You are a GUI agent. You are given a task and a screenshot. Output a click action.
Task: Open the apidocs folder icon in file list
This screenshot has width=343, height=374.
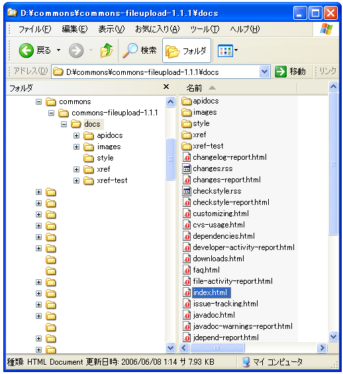pos(186,101)
